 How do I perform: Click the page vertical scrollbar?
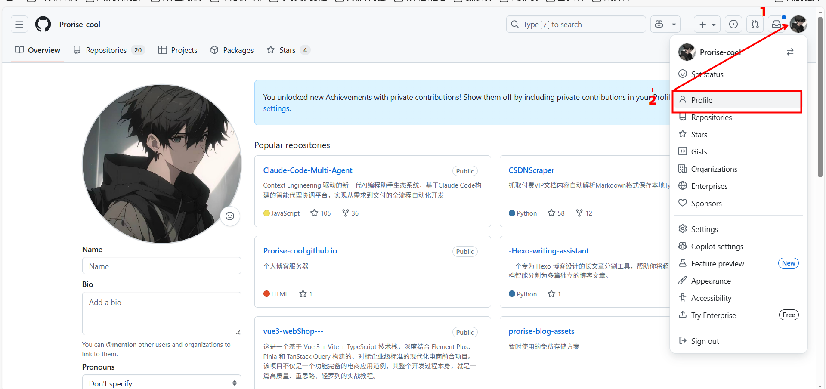820,99
